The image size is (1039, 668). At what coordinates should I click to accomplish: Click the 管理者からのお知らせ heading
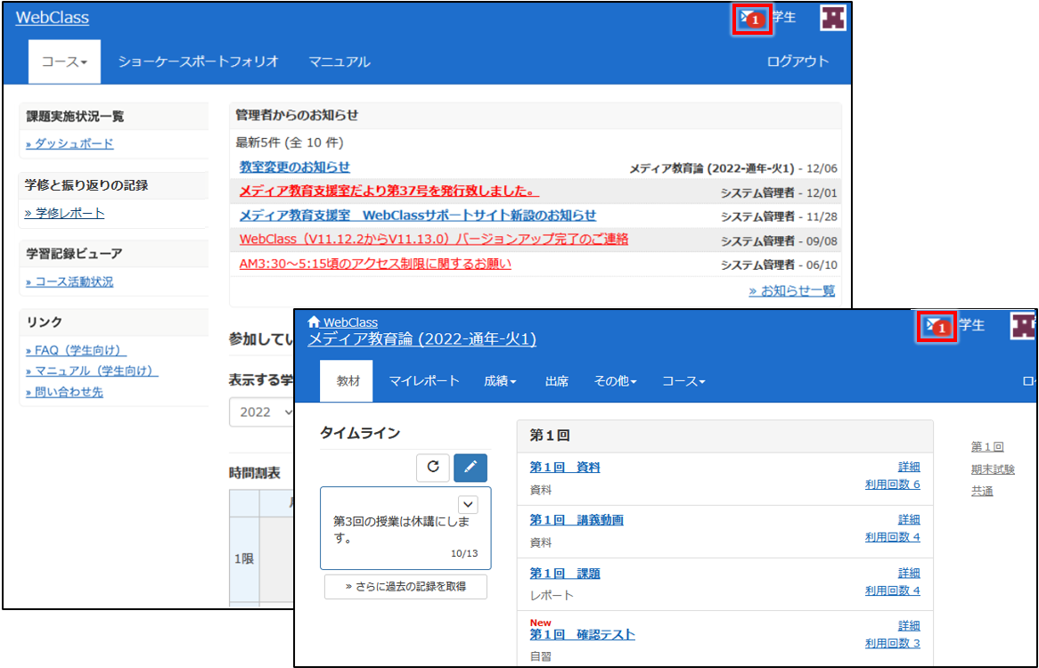pyautogui.click(x=297, y=115)
